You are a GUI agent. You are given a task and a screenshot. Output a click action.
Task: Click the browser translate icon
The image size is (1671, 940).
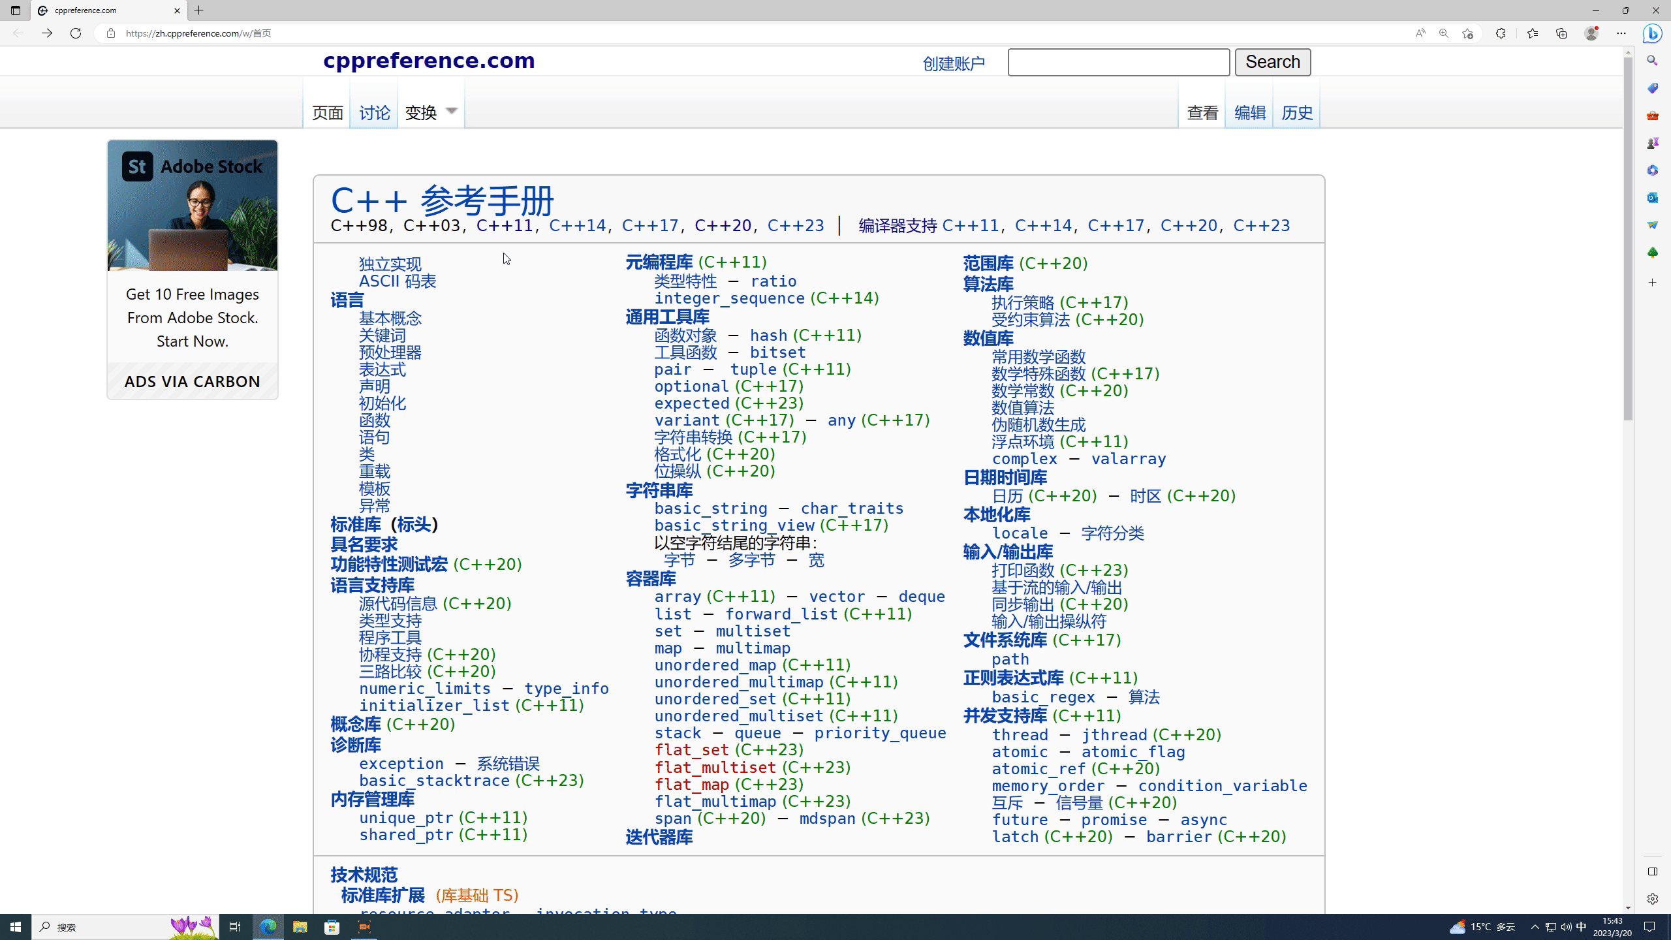1420,33
